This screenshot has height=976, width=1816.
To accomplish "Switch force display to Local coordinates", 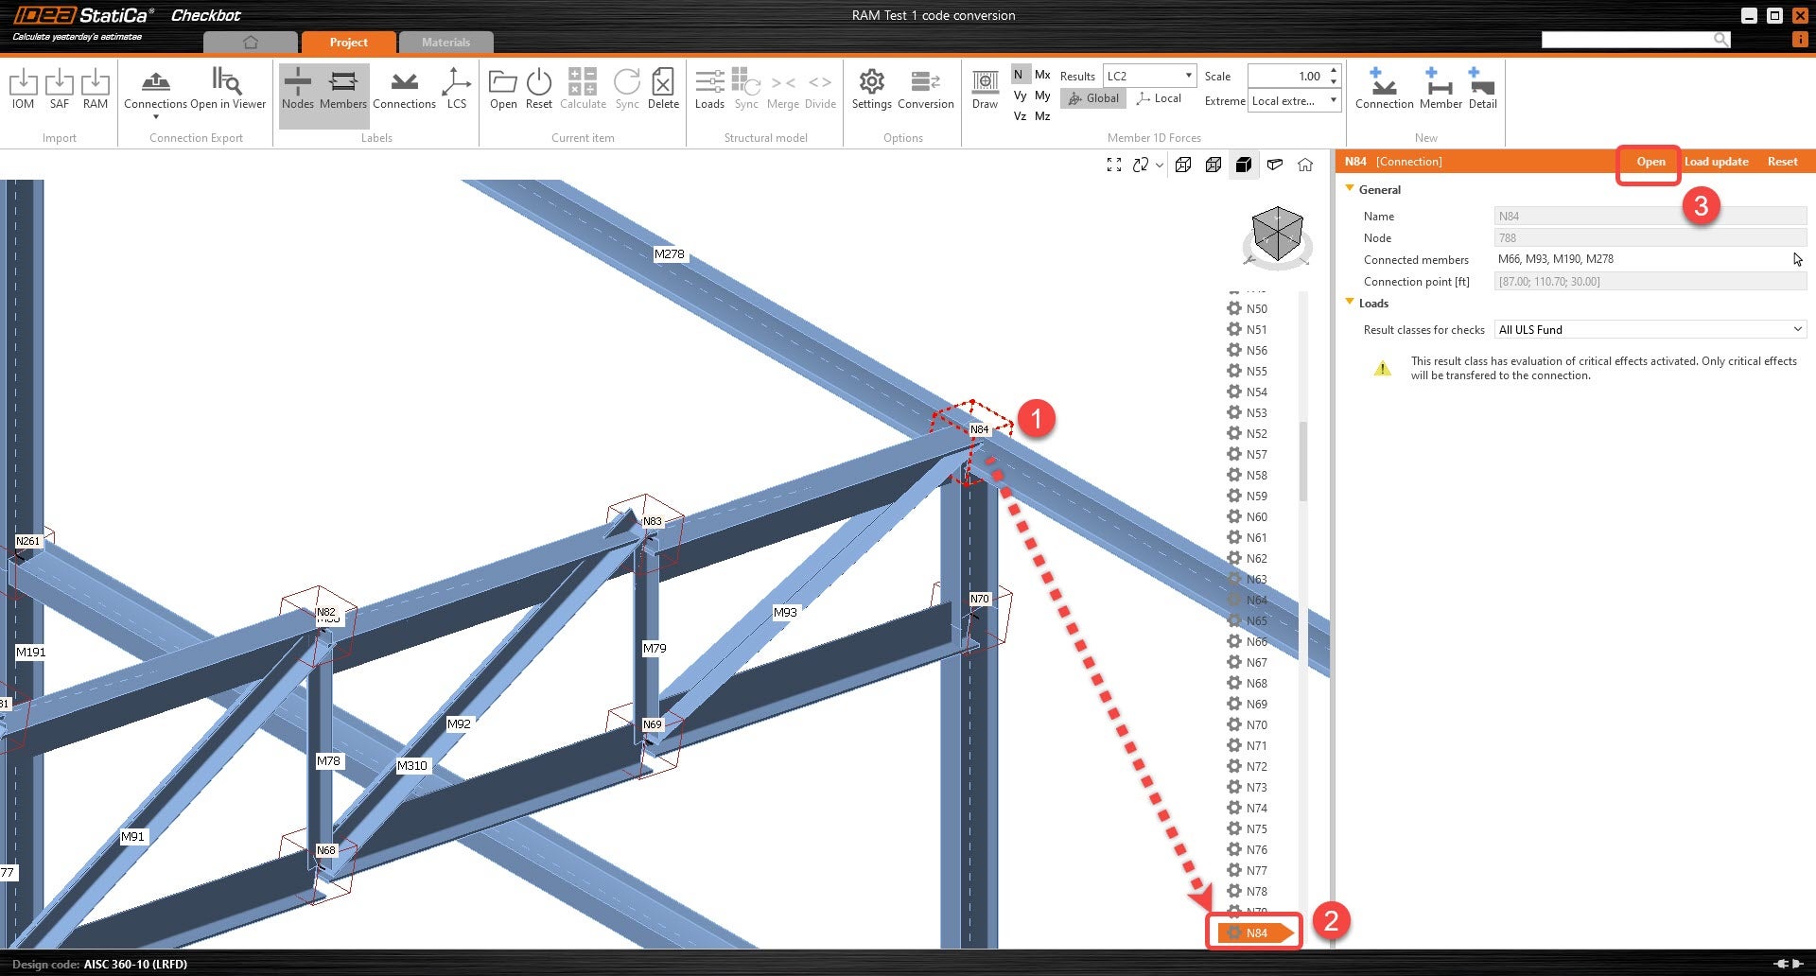I will (1159, 98).
